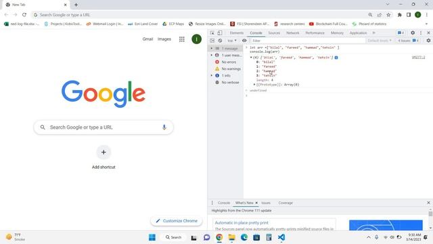The width and height of the screenshot is (433, 244).
Task: Select the 'length: 4' property line
Action: (265, 80)
